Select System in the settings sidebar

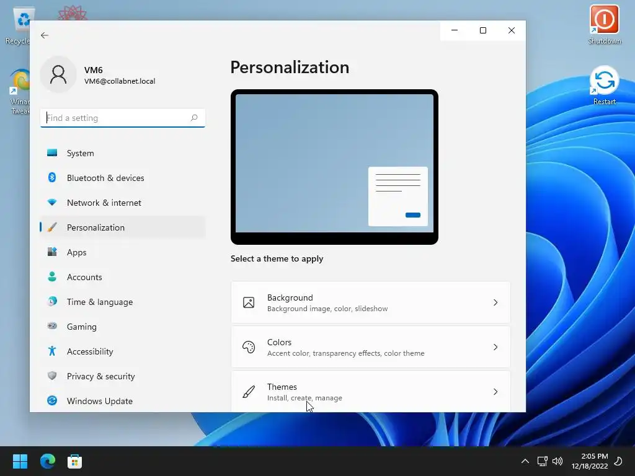123,153
